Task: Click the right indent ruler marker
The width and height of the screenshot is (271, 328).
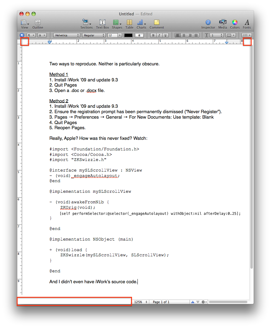Action: 226,42
